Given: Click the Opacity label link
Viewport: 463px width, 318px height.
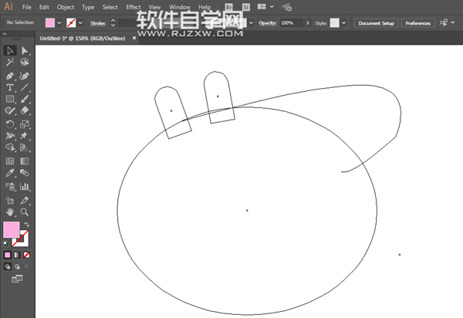Looking at the screenshot, I should click(268, 23).
